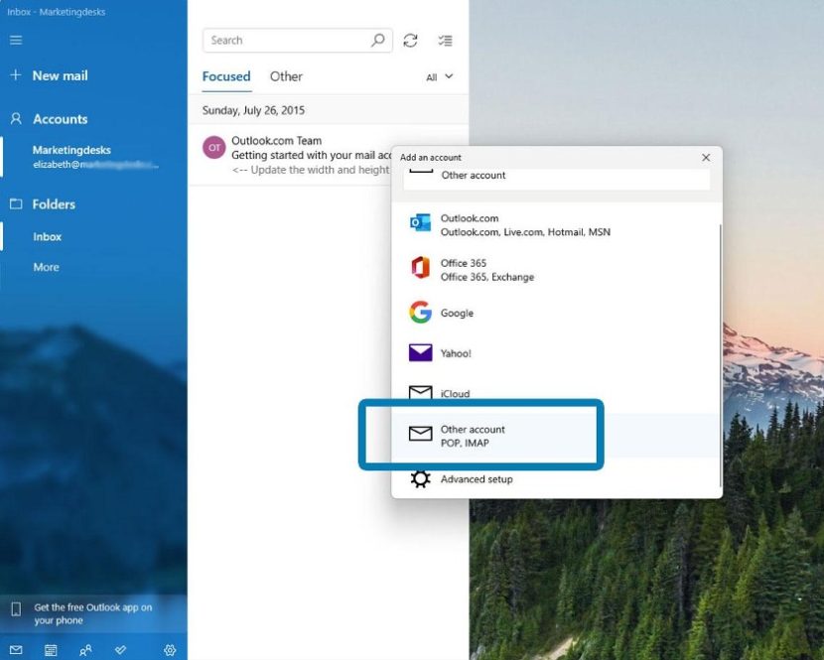
Task: Open the To-Do checkmark icon
Action: 121,649
